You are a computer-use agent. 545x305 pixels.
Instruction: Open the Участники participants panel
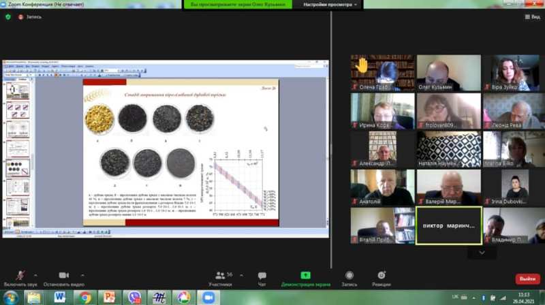(x=220, y=278)
